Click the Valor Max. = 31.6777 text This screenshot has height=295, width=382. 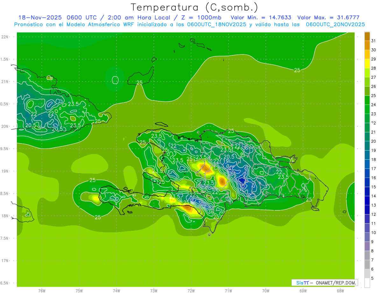[x=328, y=18]
